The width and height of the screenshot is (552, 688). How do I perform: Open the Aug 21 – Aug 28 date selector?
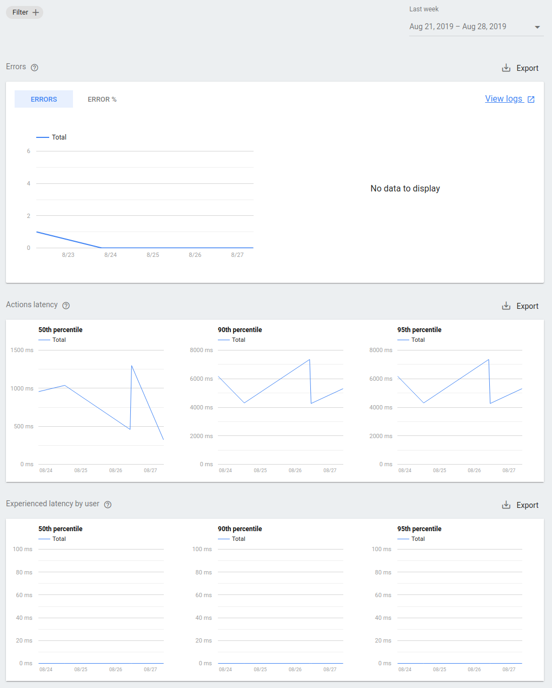(457, 27)
